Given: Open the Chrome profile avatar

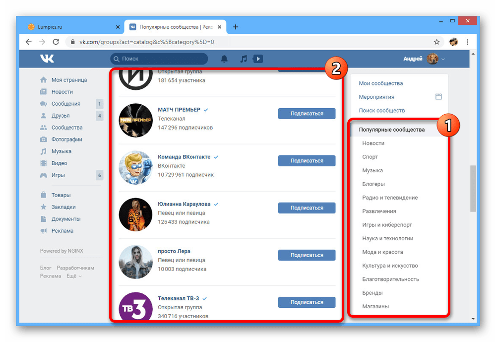Looking at the screenshot, I should point(454,42).
